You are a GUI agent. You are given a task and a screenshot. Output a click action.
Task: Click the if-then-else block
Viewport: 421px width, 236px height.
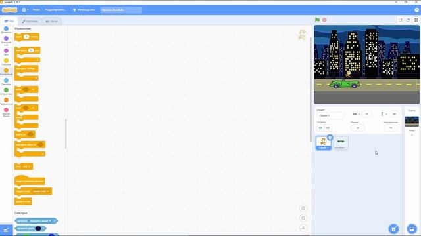26,117
